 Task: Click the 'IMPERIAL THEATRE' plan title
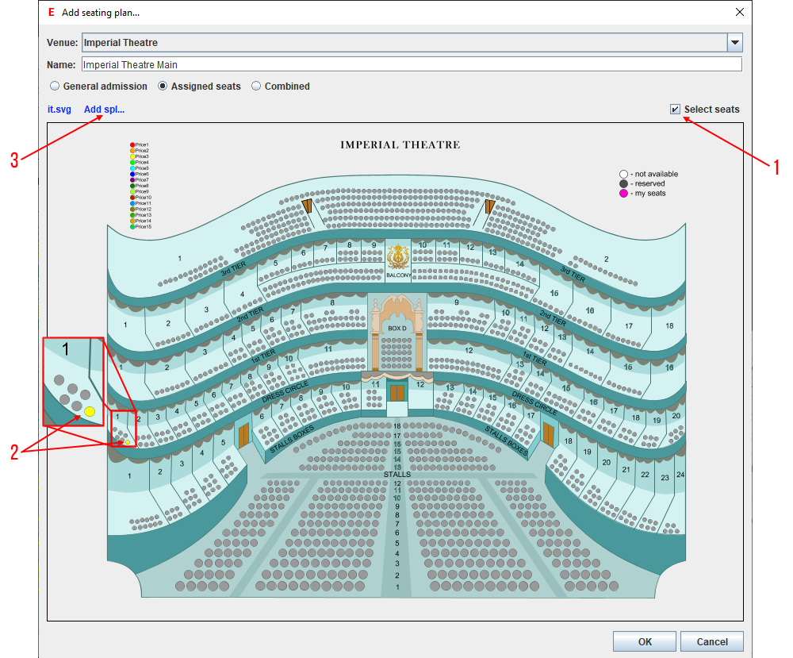(400, 145)
